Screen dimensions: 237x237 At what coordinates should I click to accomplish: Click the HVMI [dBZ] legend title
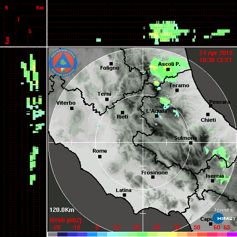(65, 220)
